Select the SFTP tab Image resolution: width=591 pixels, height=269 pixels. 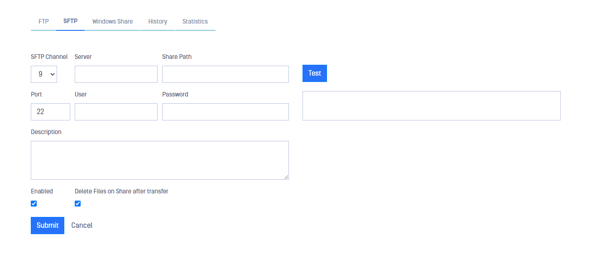(x=70, y=21)
